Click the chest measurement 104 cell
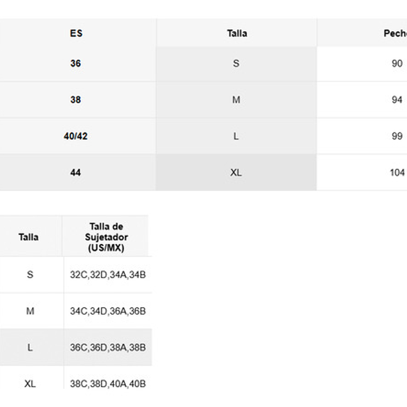 (x=397, y=172)
